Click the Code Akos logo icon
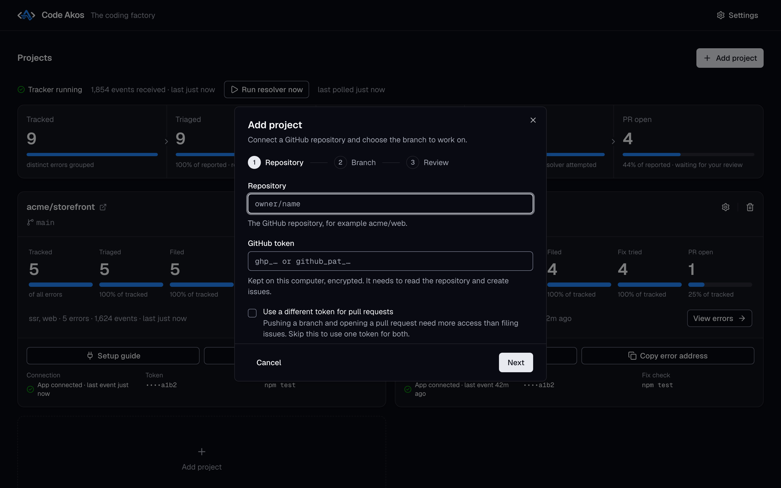Image resolution: width=781 pixels, height=488 pixels. [x=26, y=15]
